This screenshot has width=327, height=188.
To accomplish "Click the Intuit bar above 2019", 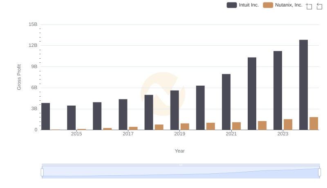I will (x=175, y=110).
